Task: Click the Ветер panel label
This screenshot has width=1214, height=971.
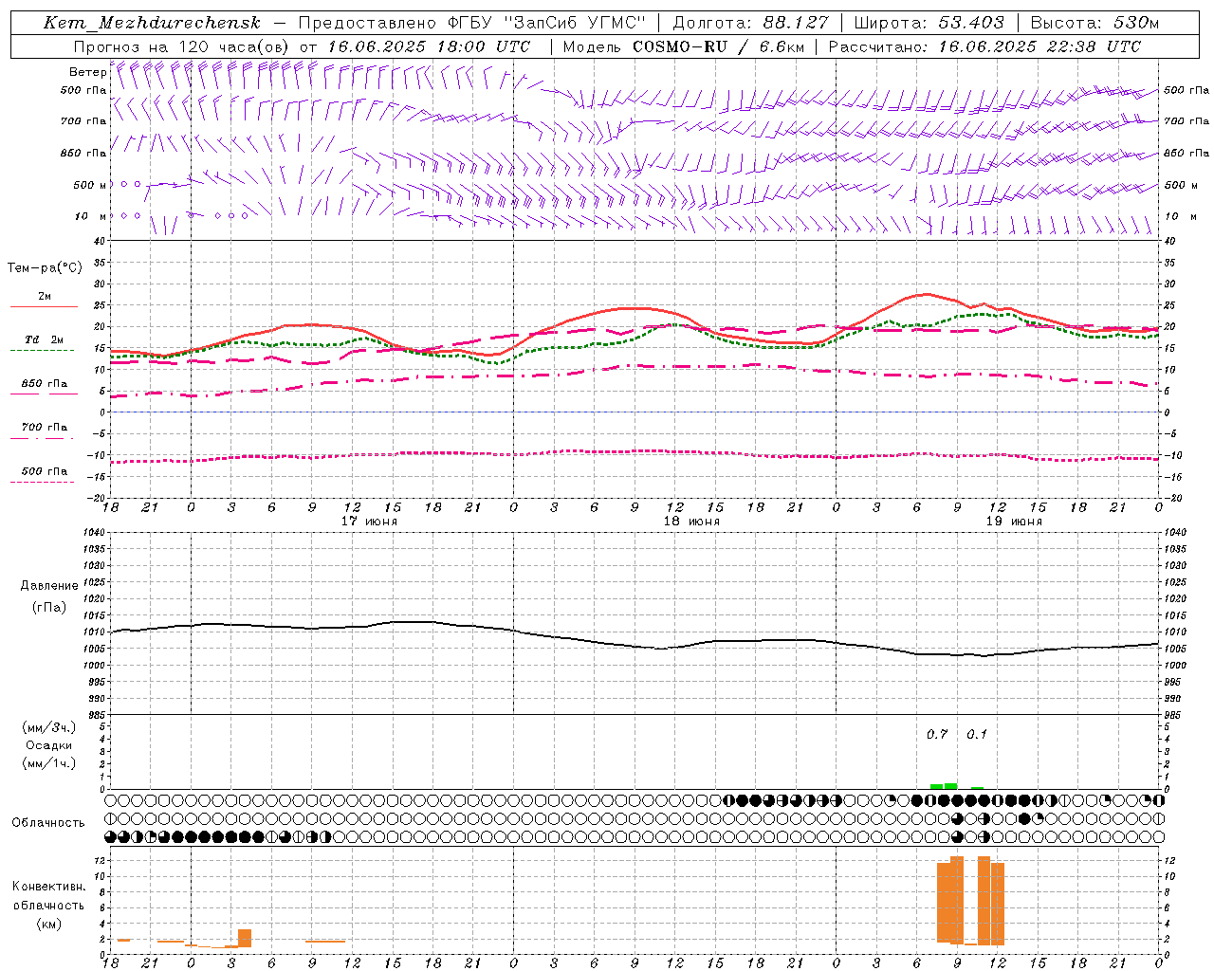Action: (88, 72)
